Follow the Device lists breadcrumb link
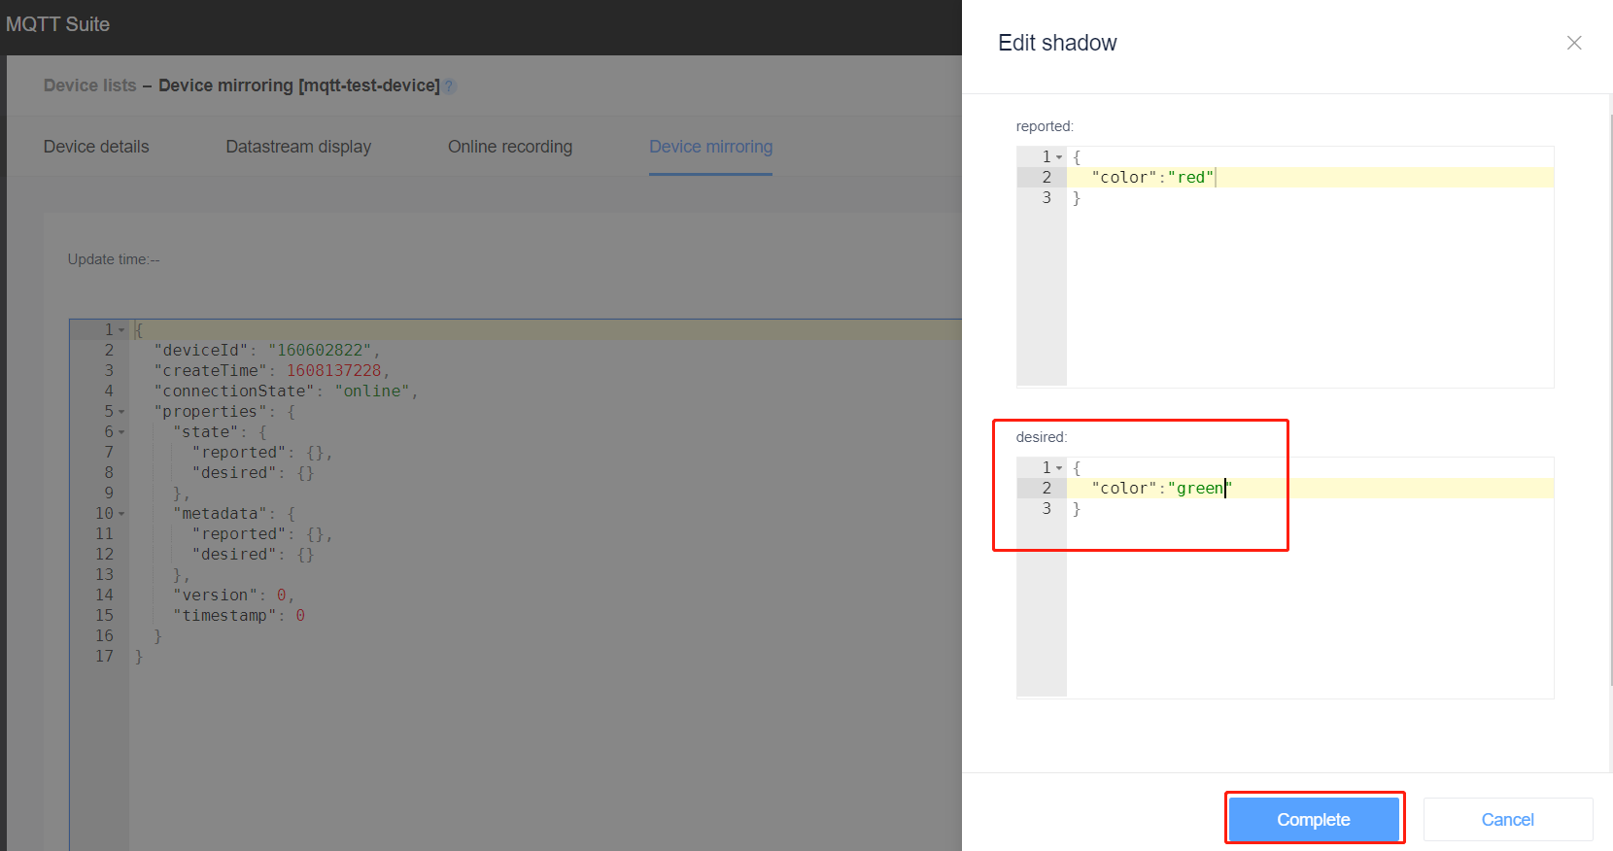 coord(90,85)
